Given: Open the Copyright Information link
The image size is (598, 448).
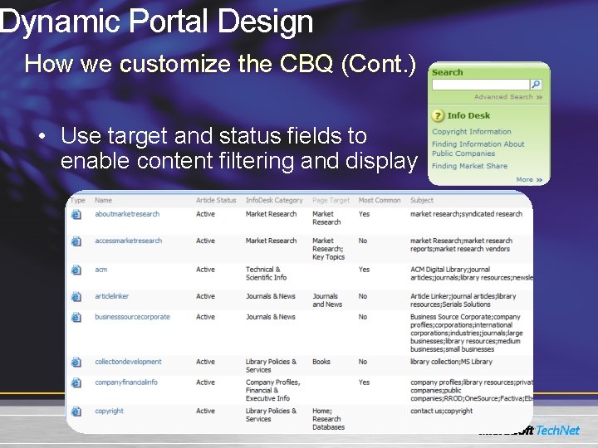Looking at the screenshot, I should [472, 131].
